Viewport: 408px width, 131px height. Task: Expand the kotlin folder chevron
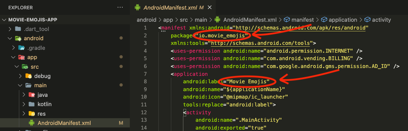click(24, 104)
